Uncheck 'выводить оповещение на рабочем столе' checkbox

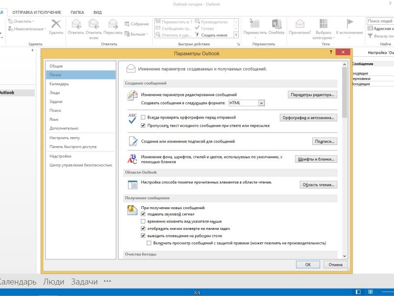point(143,236)
